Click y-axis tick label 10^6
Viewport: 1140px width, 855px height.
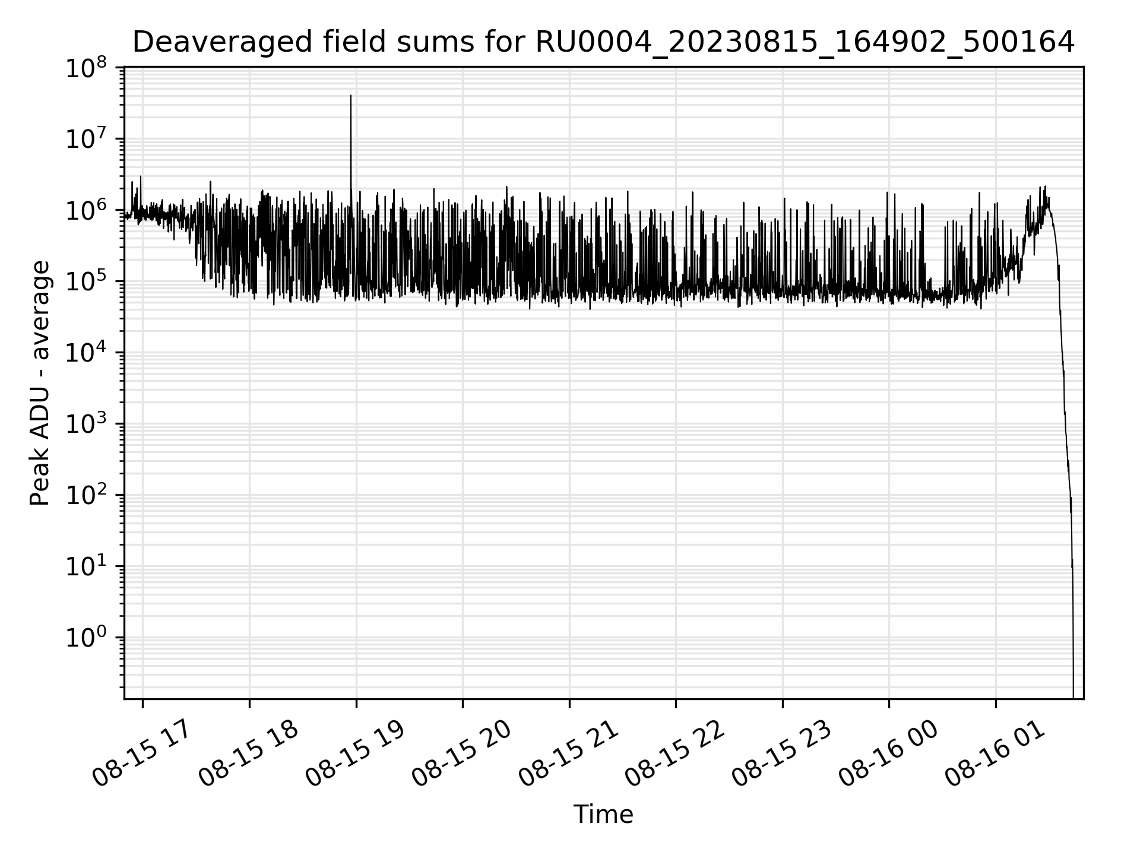[x=87, y=211]
